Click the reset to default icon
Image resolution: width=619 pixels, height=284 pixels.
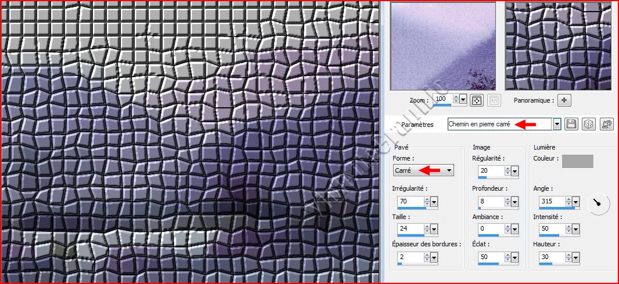click(607, 124)
